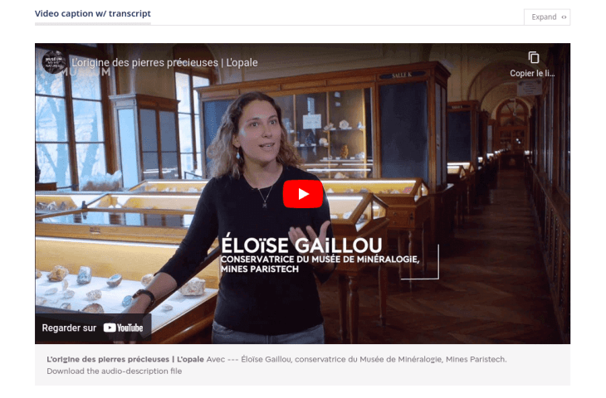
Task: Open the player title L'origine des pierres précieuses
Action: coord(164,62)
